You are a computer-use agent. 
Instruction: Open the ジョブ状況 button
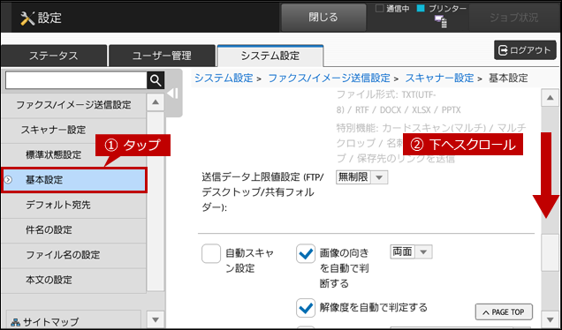click(x=513, y=18)
